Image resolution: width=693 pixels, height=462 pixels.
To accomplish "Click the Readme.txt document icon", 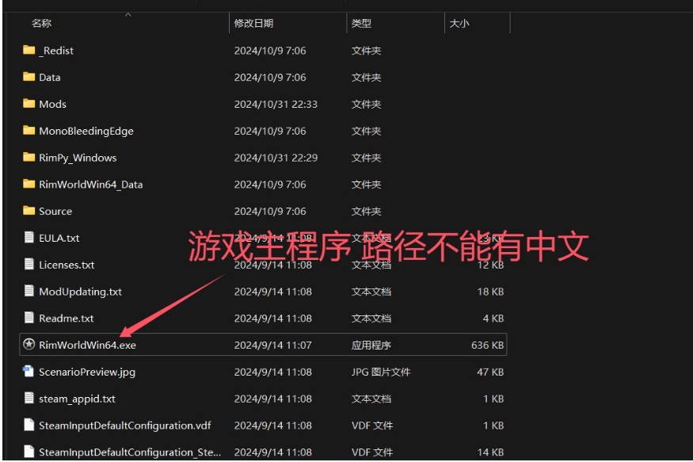I will click(29, 318).
